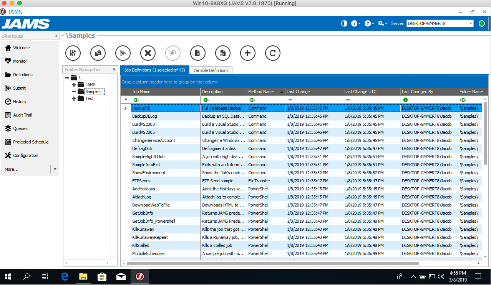Click the vertical scrollbar of the grid

pyautogui.click(x=485, y=134)
